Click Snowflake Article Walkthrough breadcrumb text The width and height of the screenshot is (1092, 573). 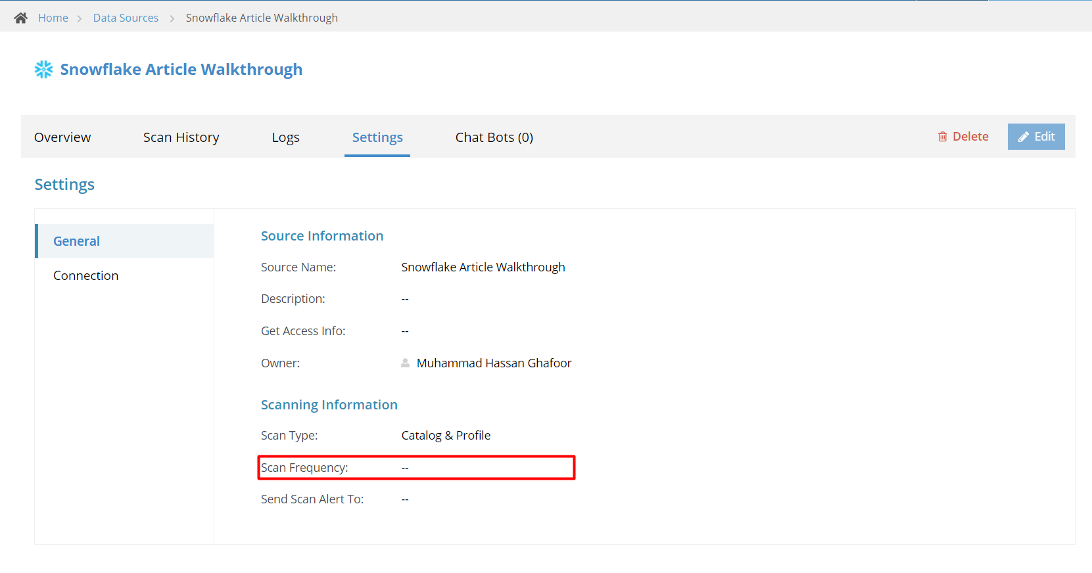[262, 18]
